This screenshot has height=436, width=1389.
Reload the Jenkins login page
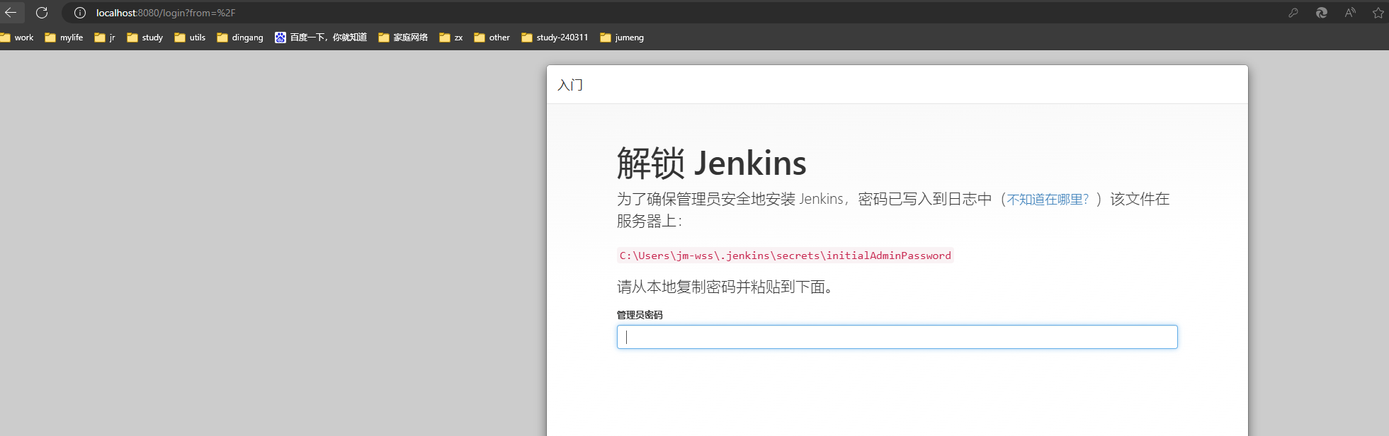(42, 13)
